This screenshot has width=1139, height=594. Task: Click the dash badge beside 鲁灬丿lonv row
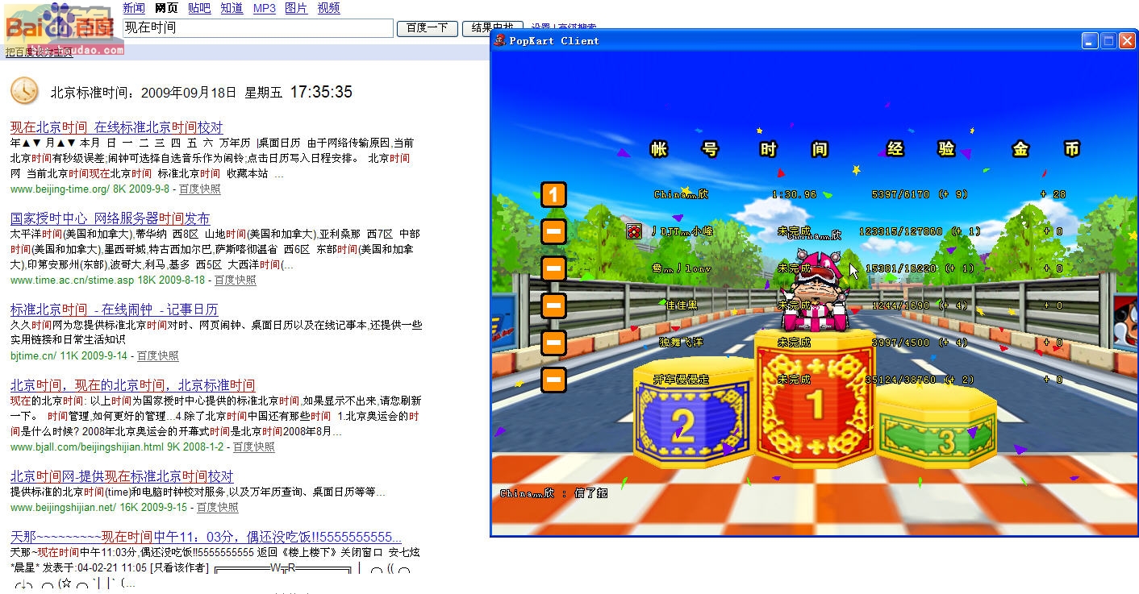click(x=553, y=268)
